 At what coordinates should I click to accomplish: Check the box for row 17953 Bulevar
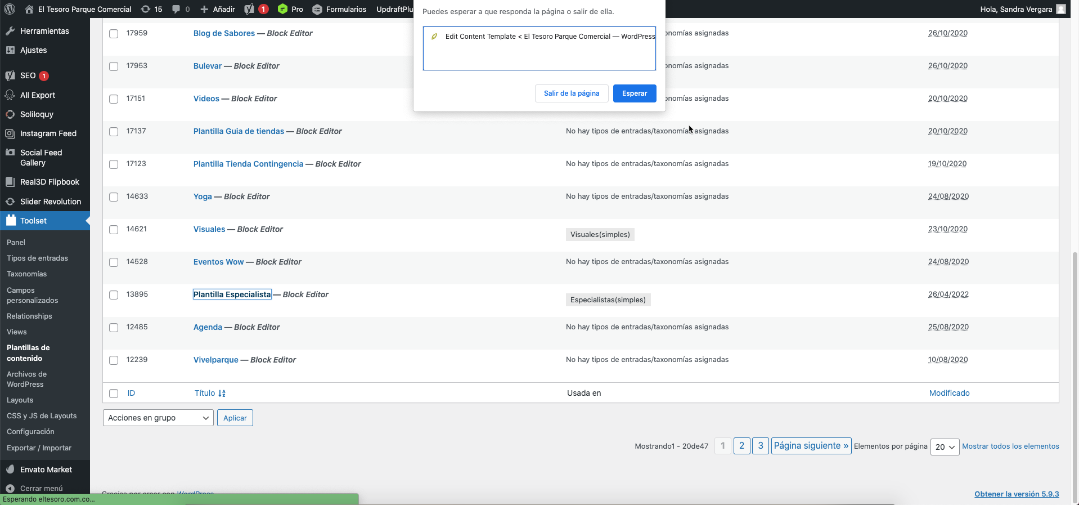[x=114, y=66]
